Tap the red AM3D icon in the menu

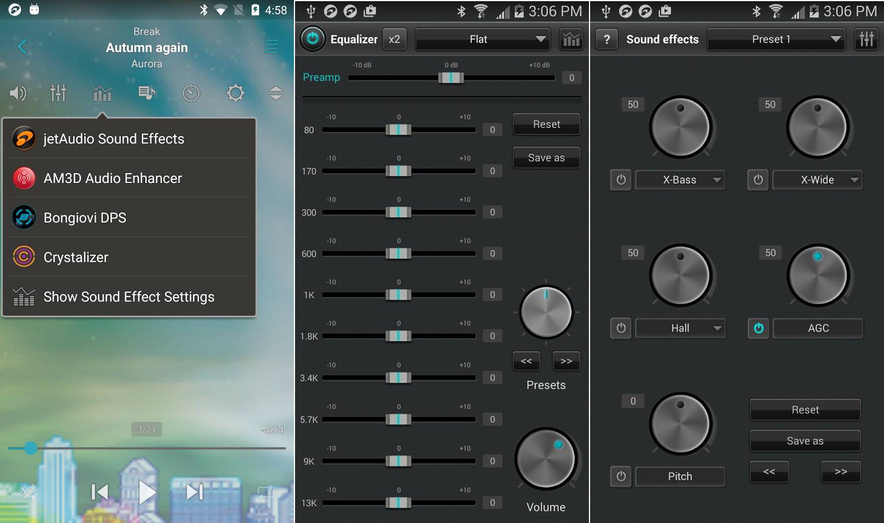point(24,178)
